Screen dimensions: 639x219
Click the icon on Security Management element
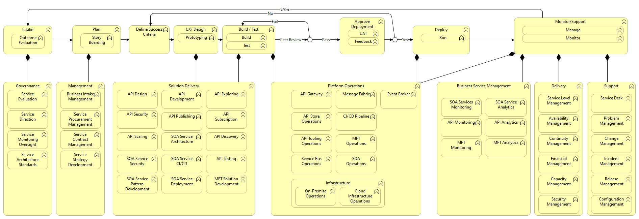575,199
